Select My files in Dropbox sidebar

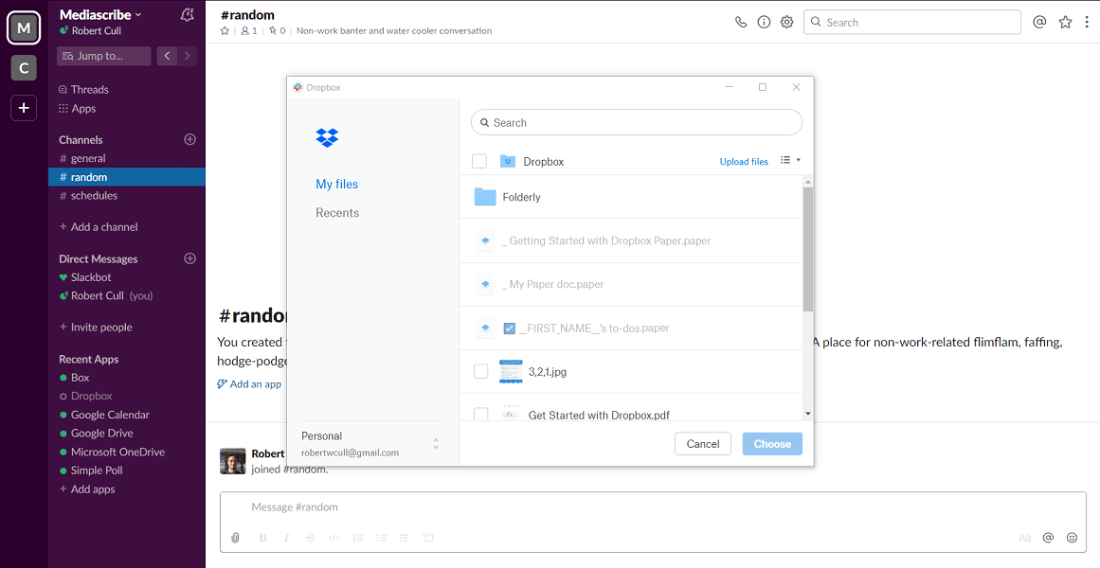[336, 185]
